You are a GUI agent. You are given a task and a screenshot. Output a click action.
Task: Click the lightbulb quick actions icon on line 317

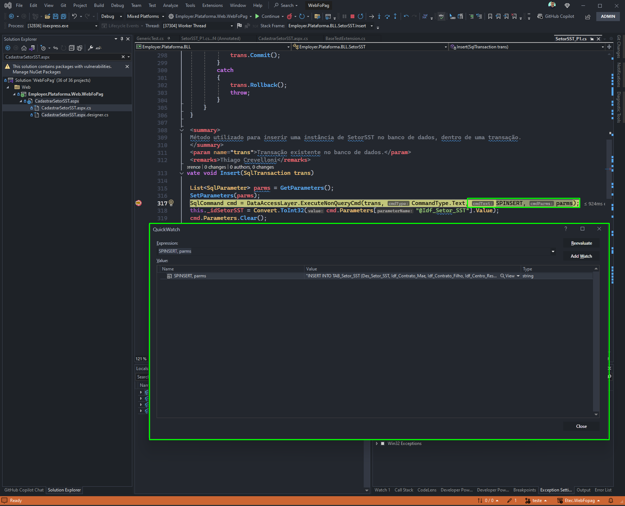coord(171,203)
